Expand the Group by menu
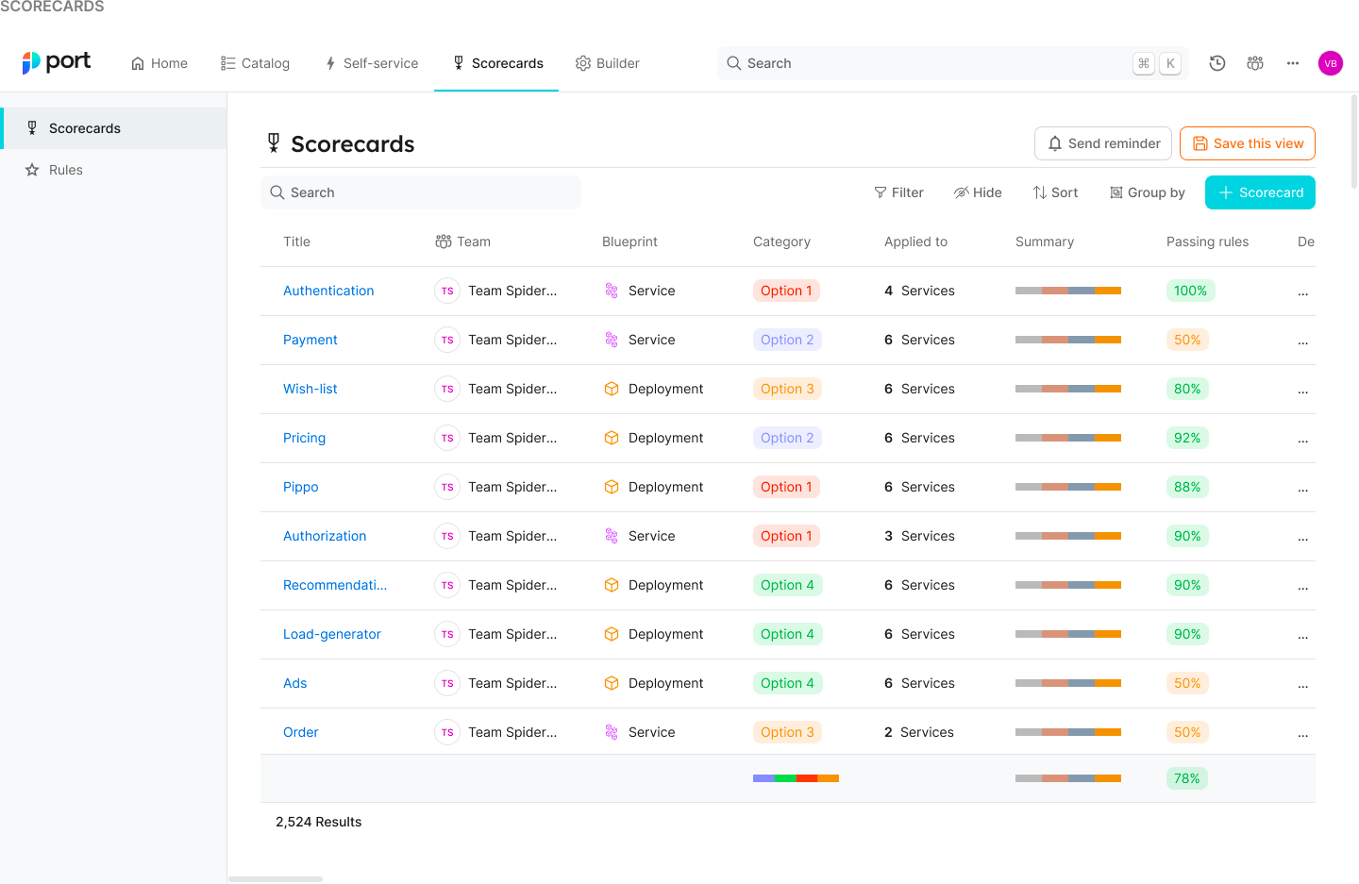 [1147, 192]
